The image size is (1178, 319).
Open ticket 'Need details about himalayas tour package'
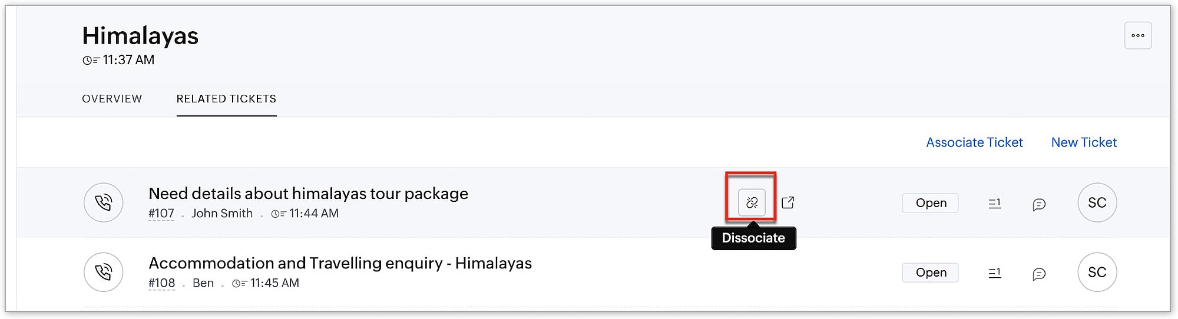[x=308, y=193]
